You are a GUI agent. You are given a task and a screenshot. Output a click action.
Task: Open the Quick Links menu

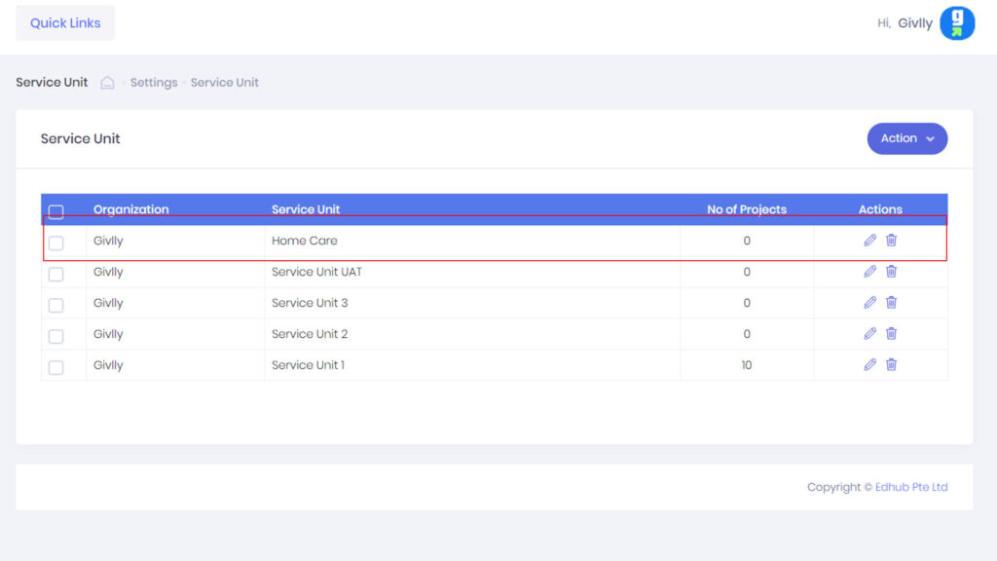click(x=65, y=23)
